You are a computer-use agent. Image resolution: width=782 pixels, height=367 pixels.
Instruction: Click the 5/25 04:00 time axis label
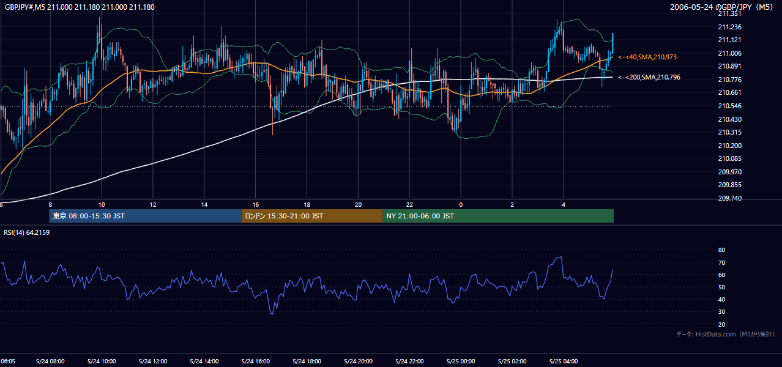pos(564,361)
